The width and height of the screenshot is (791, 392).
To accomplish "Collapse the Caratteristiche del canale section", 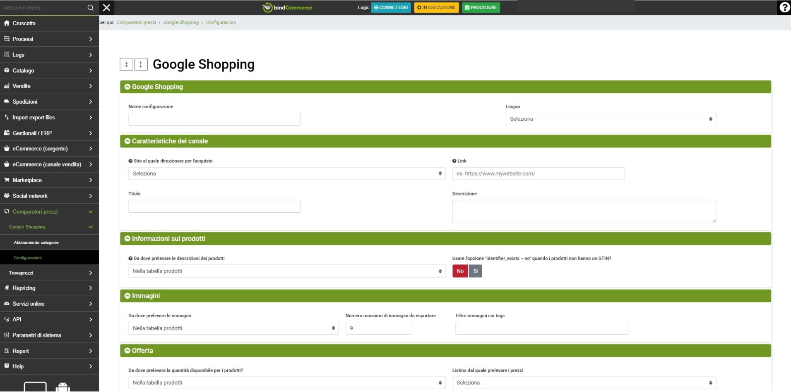I will tap(127, 141).
